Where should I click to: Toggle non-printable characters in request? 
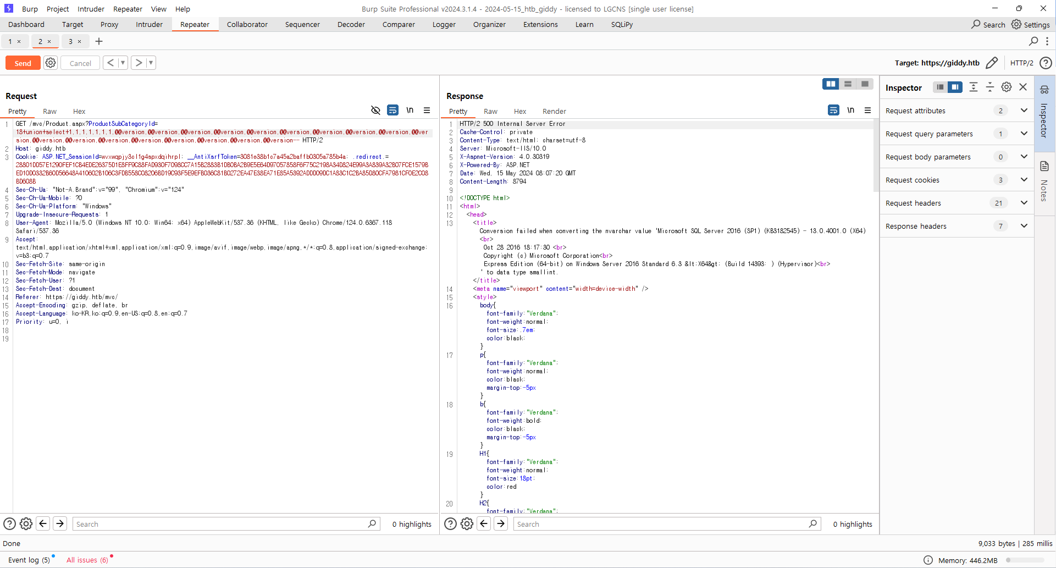[x=410, y=110]
